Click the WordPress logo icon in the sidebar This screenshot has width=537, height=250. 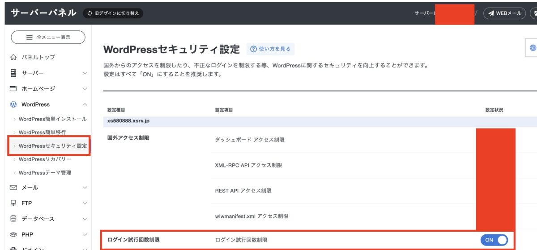click(x=13, y=104)
